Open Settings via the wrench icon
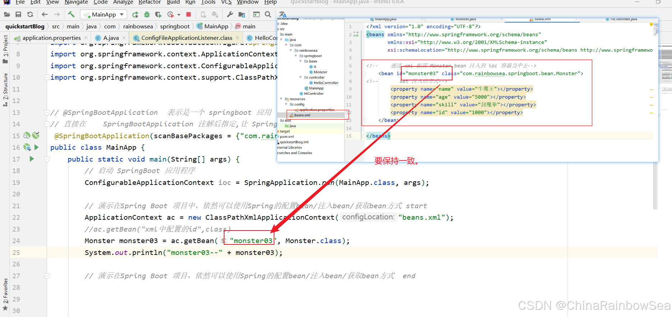This screenshot has height=317, width=672. click(x=230, y=14)
